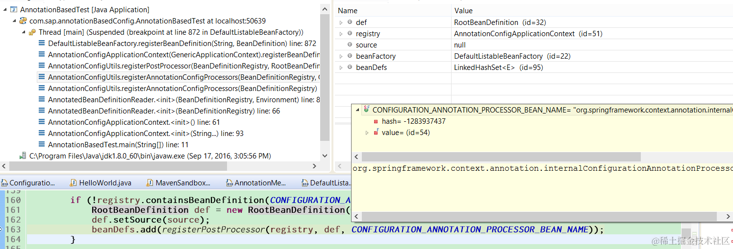Click the beanDefs variable circle icon
Viewport: 733px width, 249px height.
(x=350, y=68)
